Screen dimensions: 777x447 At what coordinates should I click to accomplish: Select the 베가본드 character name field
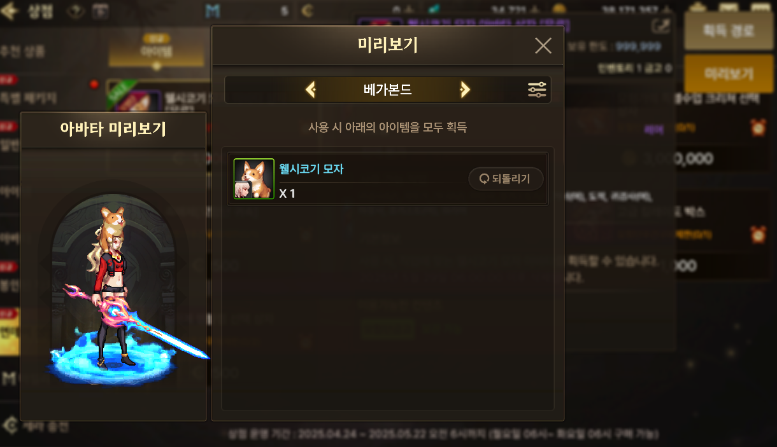coord(388,90)
